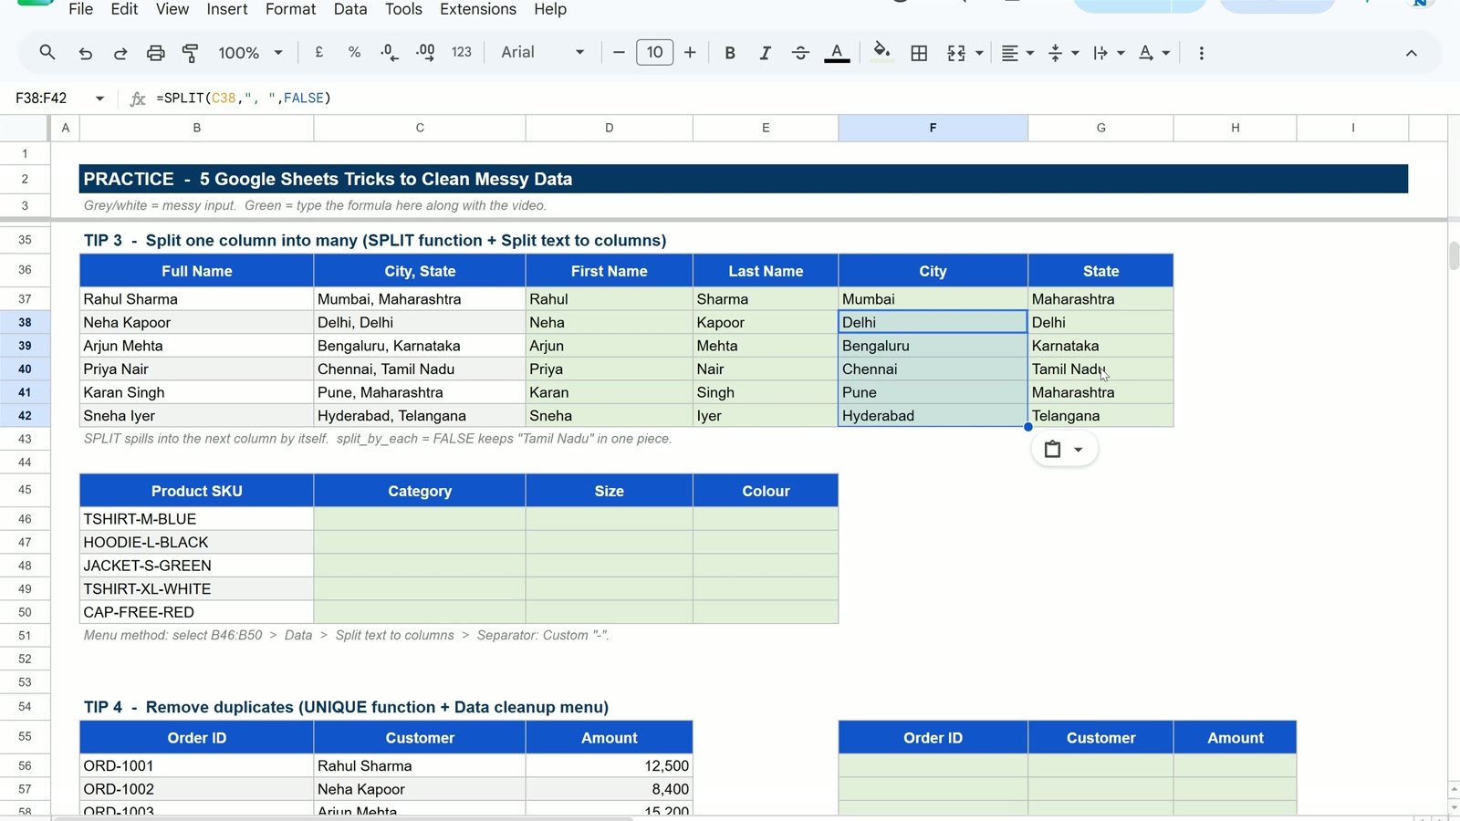The width and height of the screenshot is (1460, 821).
Task: Click cell Tamil Nadu in State column
Action: click(1100, 369)
